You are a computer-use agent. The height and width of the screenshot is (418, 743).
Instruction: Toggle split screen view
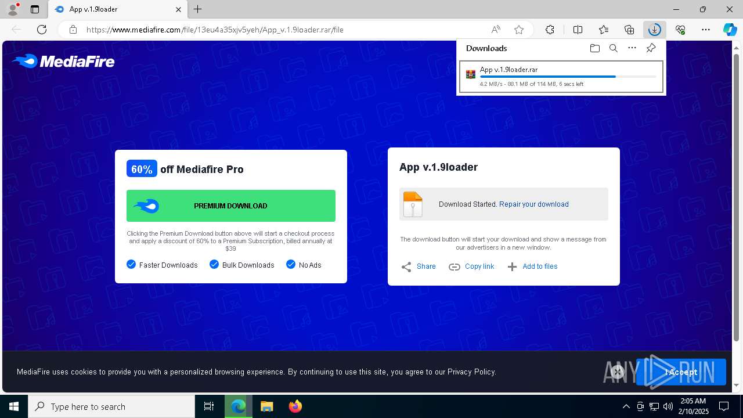coord(578,30)
